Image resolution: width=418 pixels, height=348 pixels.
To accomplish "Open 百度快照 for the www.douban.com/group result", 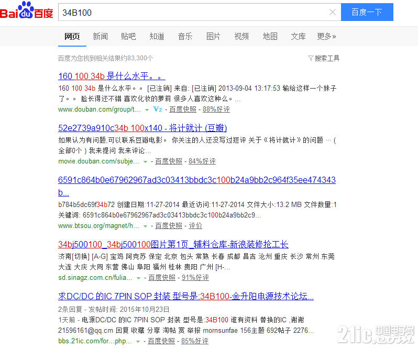I will (183, 110).
